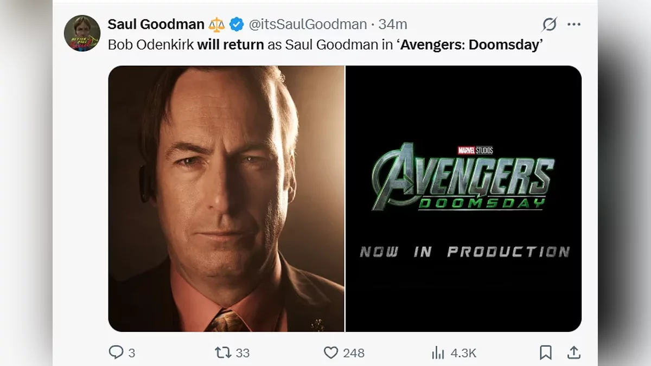This screenshot has height=366, width=651.
Task: Like the tweet with the heart icon
Action: (x=331, y=352)
